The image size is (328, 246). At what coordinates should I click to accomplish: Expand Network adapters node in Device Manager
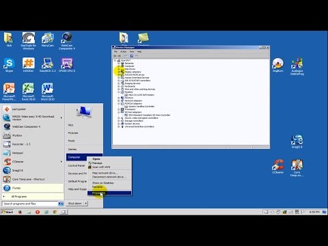119,100
